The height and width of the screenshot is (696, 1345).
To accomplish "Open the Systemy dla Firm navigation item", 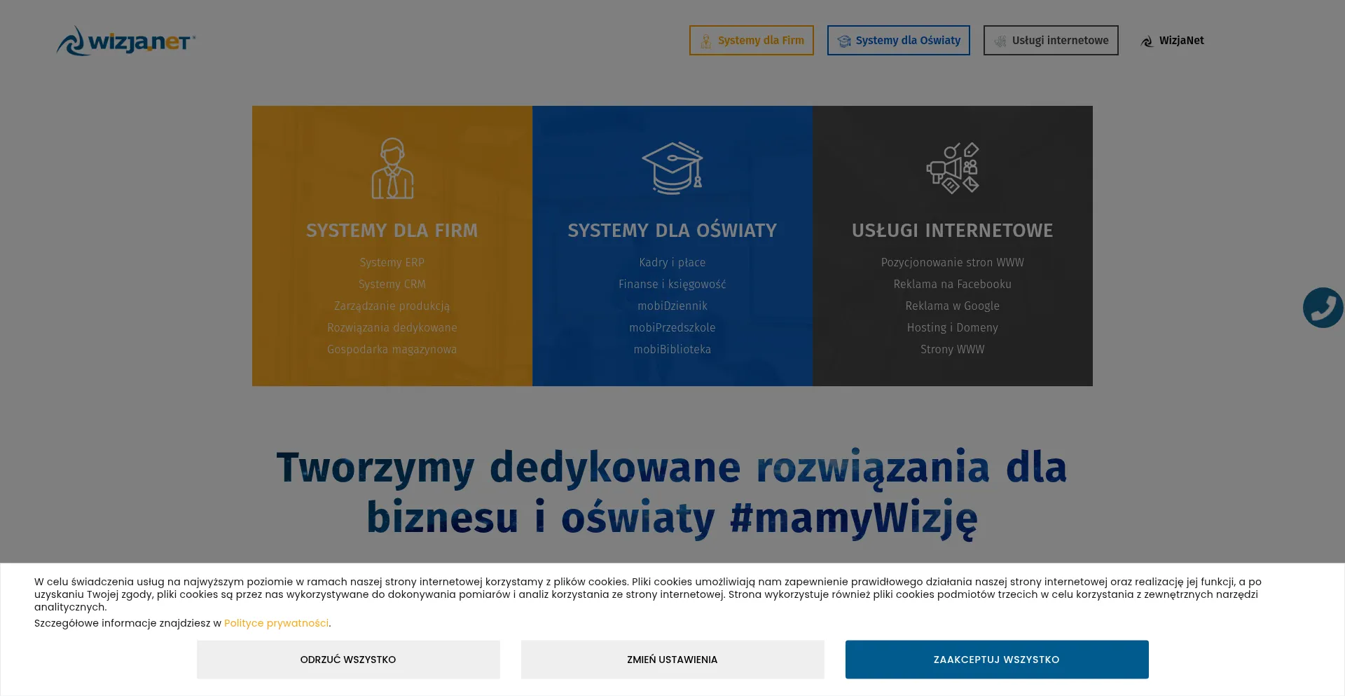I will point(751,40).
